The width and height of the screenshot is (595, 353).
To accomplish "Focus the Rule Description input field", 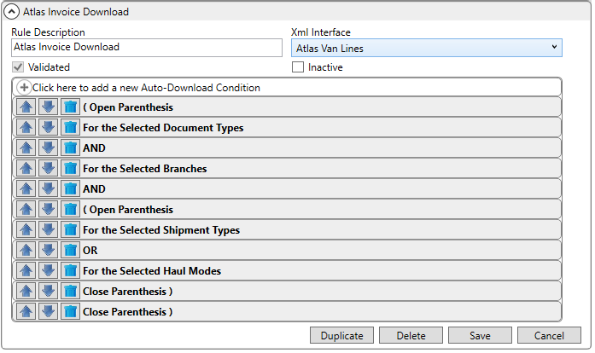I will (147, 48).
